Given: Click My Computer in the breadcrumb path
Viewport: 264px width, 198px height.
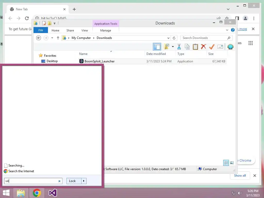Looking at the screenshot, I should [81, 38].
